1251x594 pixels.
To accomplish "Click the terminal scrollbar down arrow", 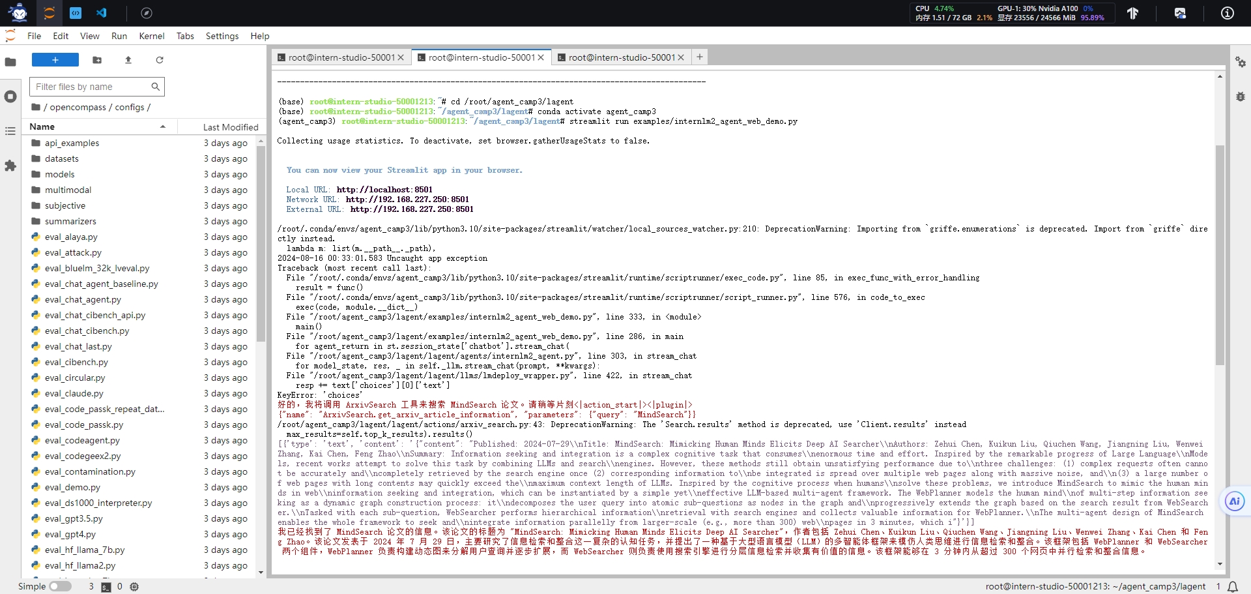I will click(1220, 565).
